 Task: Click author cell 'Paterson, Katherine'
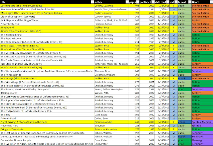click(x=111, y=129)
